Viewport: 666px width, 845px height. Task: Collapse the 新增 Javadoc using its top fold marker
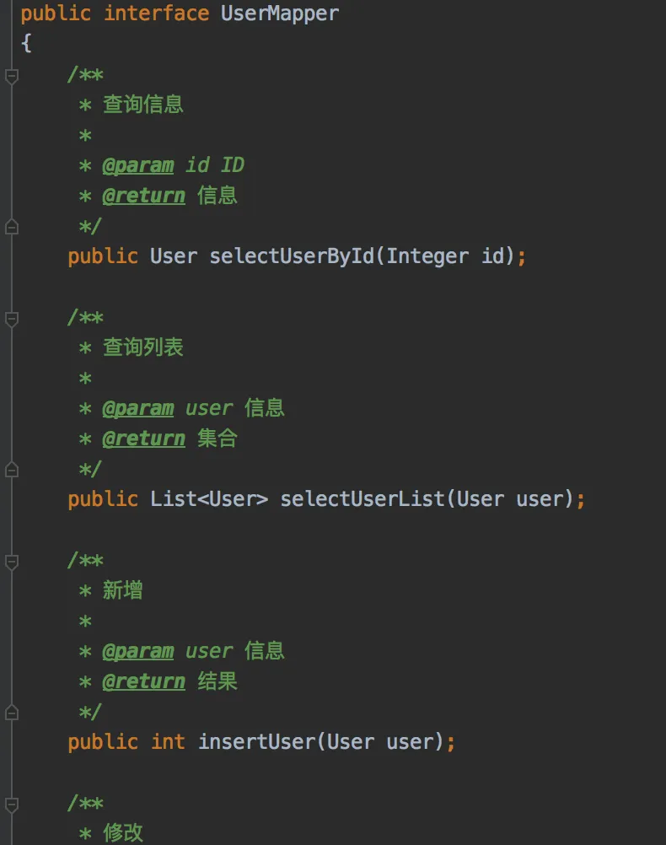click(11, 562)
